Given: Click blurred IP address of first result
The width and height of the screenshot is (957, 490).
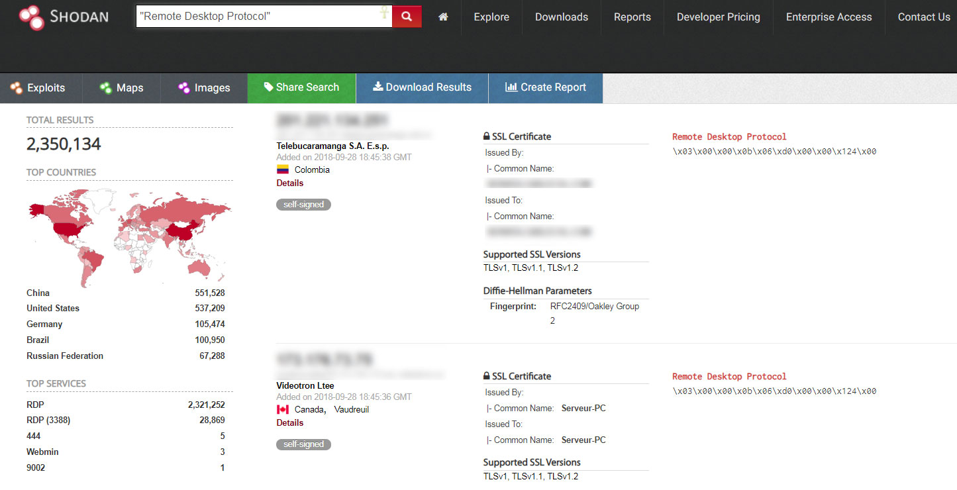Looking at the screenshot, I should tap(332, 121).
